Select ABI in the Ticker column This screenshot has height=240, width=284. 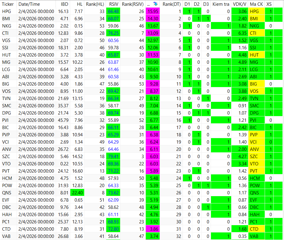6,77
